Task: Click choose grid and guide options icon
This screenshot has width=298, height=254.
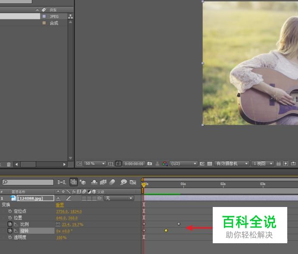Action: 110,163
